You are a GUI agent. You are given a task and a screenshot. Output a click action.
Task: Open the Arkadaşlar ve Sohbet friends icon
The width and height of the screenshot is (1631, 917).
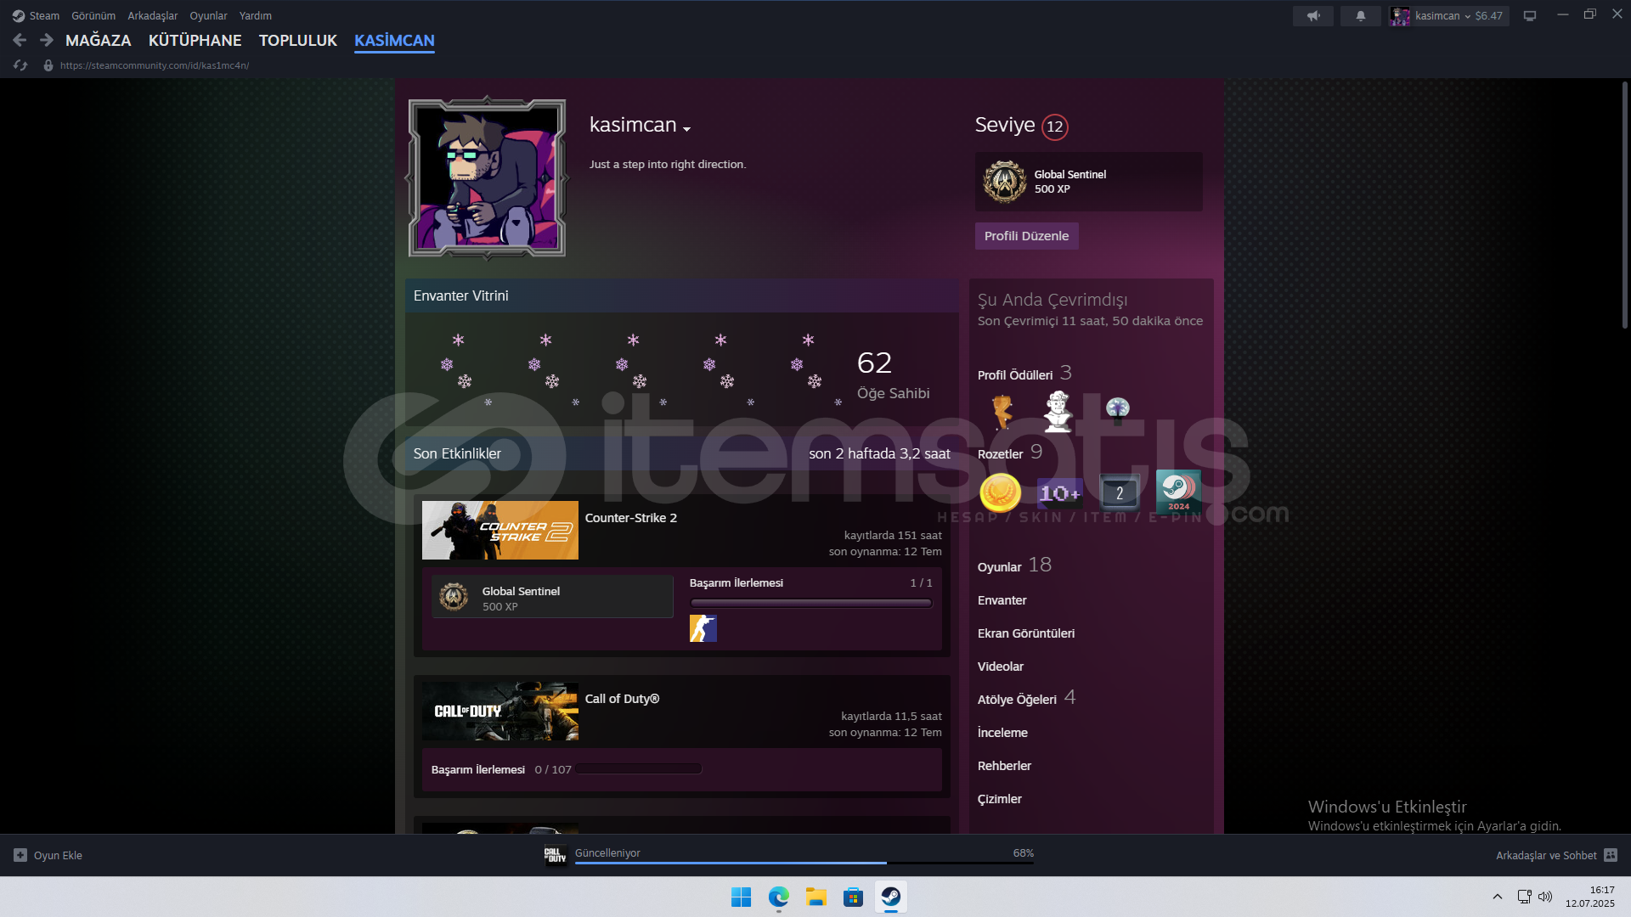(x=1611, y=855)
